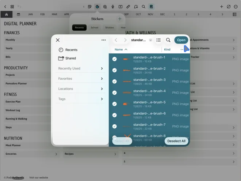Activate the microphone recording tool
The image size is (241, 181).
[113, 7]
